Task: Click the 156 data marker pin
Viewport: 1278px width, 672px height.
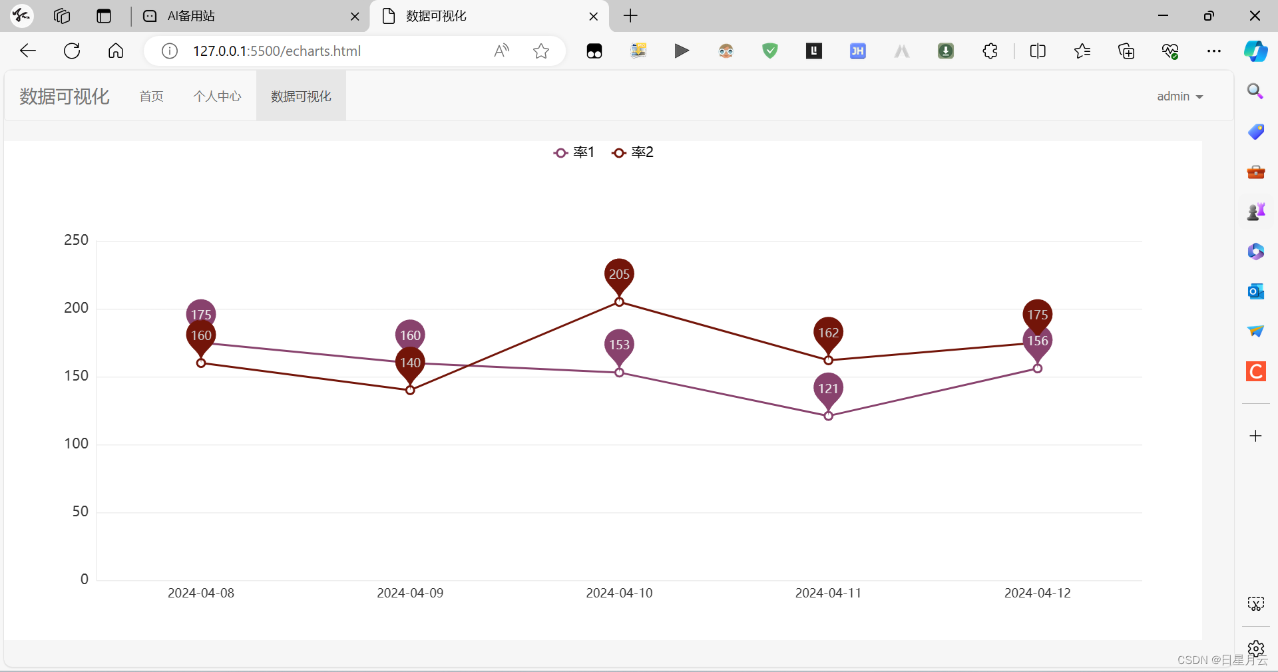Action: coord(1038,344)
